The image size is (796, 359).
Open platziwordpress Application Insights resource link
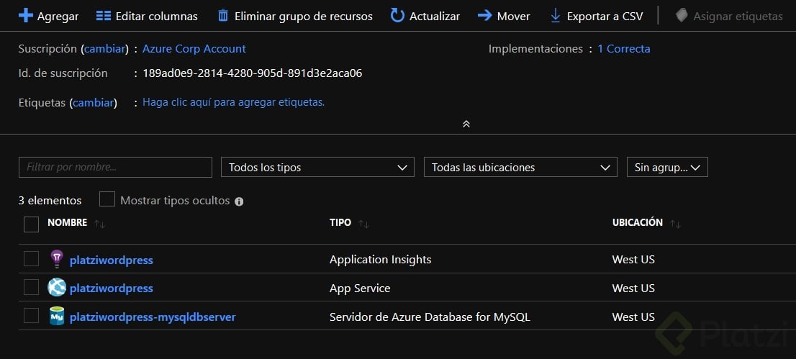pyautogui.click(x=111, y=260)
